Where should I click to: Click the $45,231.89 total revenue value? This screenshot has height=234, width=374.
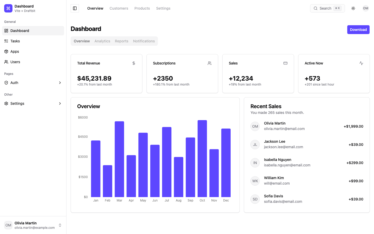pyautogui.click(x=94, y=78)
